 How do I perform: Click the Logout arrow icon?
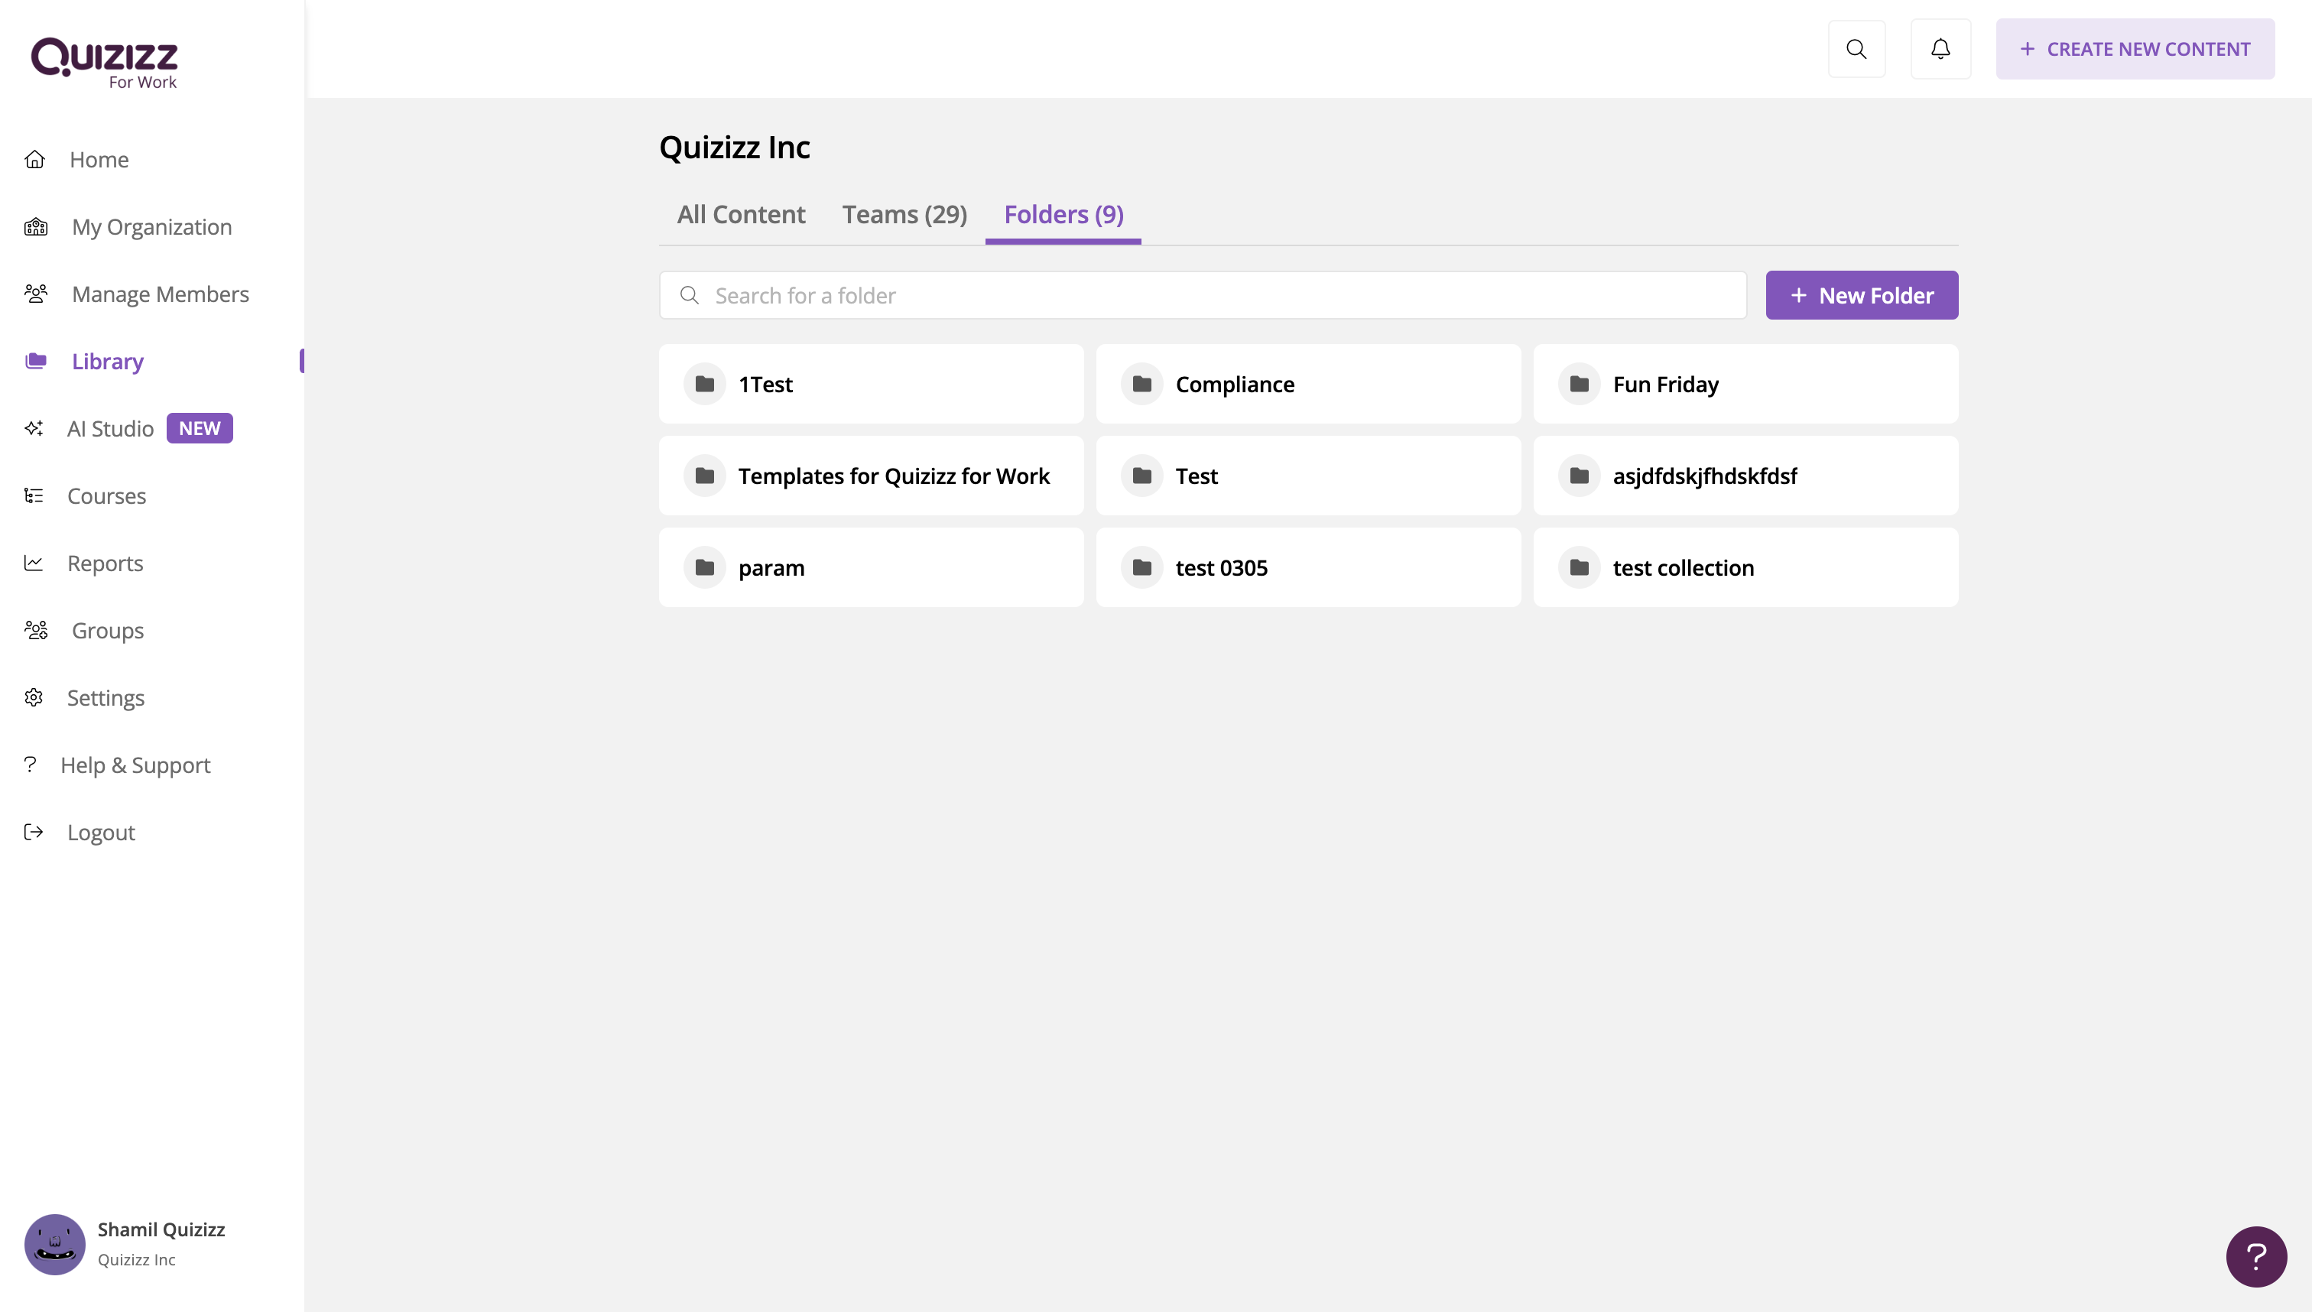point(34,832)
